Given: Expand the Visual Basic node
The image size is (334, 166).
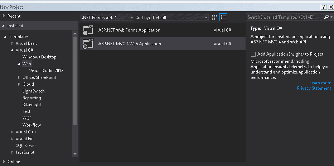Looking at the screenshot, I should pos(13,43).
